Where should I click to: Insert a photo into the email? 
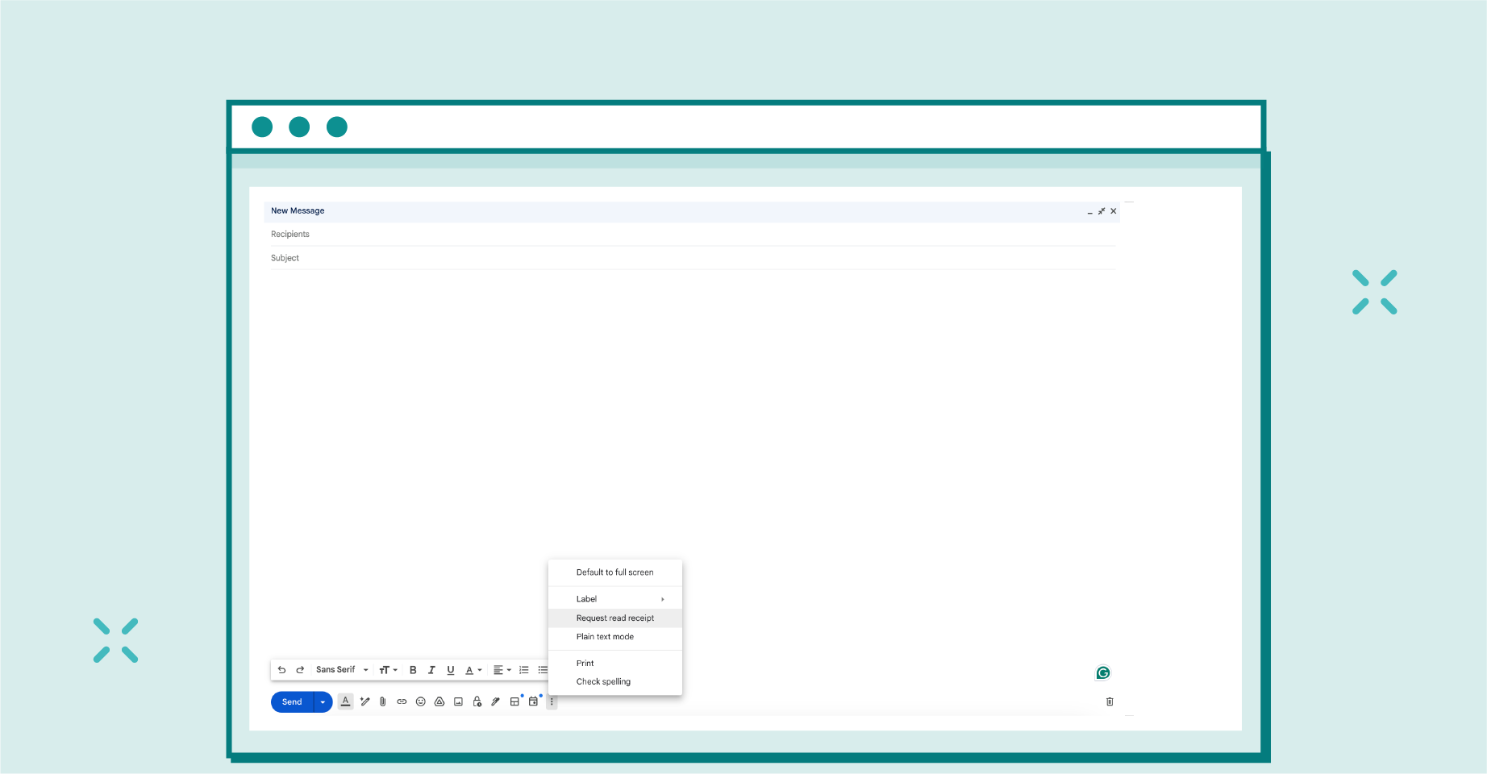click(458, 701)
